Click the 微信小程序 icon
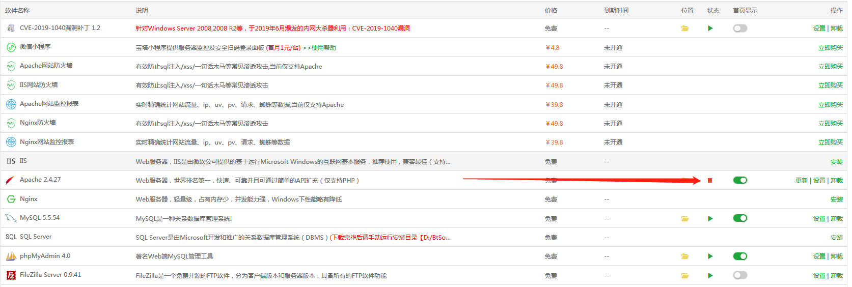This screenshot has width=852, height=287. coord(11,47)
